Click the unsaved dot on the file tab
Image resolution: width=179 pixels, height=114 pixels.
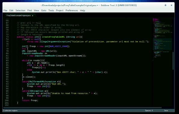pos(32,16)
